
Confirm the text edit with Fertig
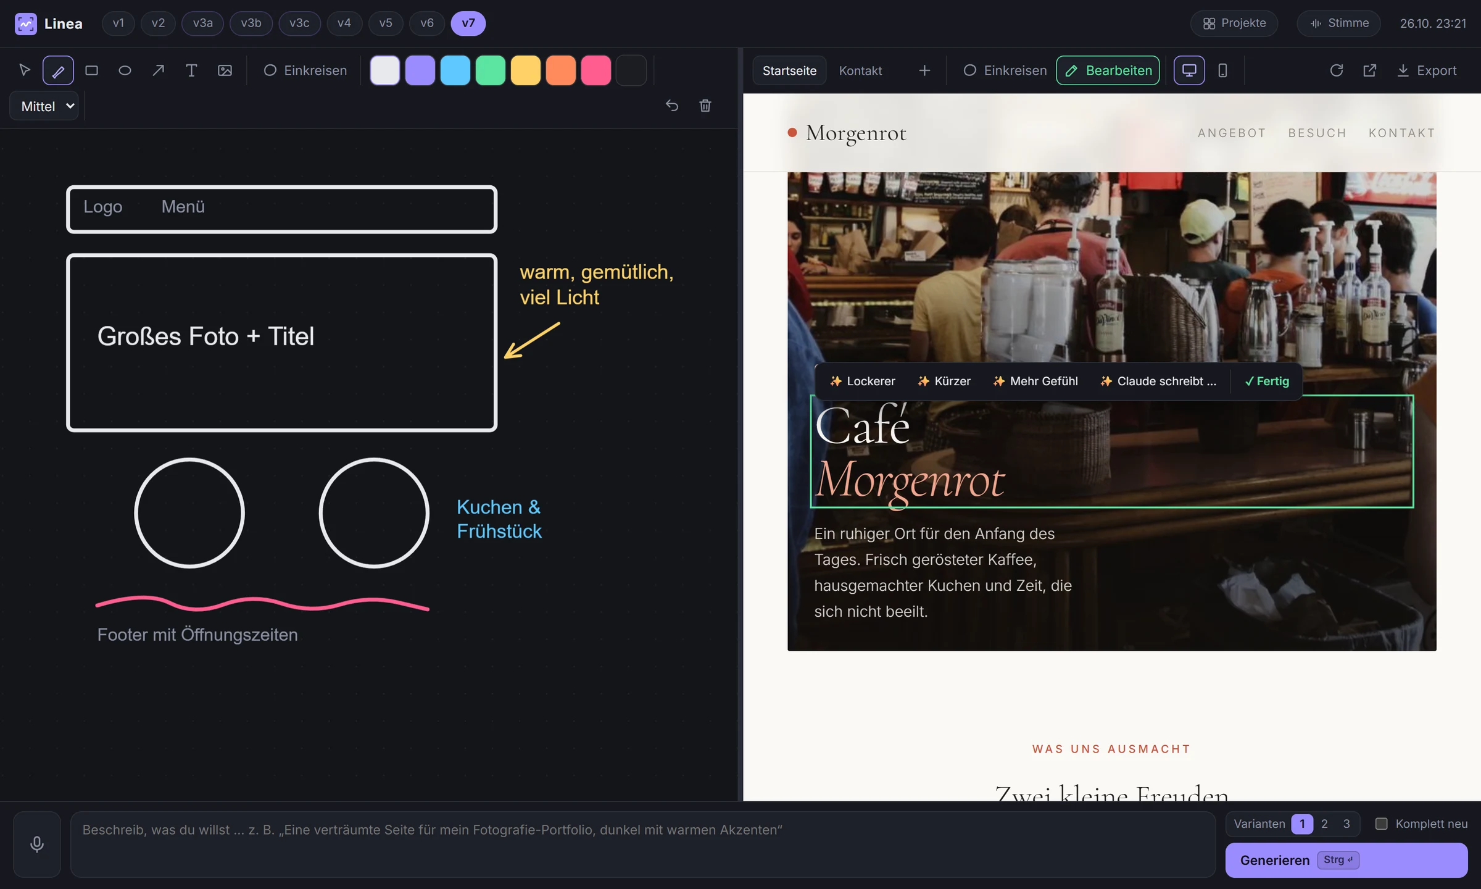click(x=1267, y=381)
